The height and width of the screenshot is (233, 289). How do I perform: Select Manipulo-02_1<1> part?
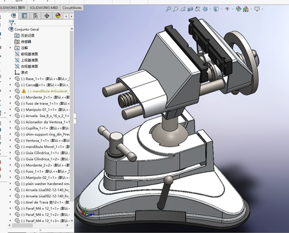[x=45, y=178]
